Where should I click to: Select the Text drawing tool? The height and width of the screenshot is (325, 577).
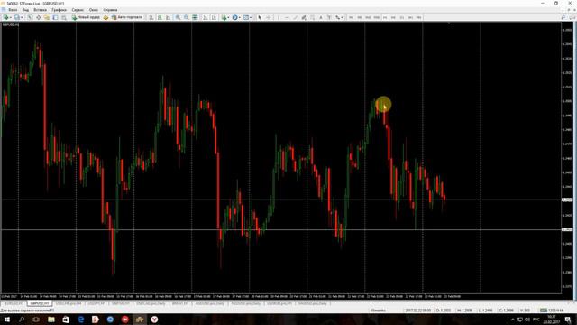[321, 17]
